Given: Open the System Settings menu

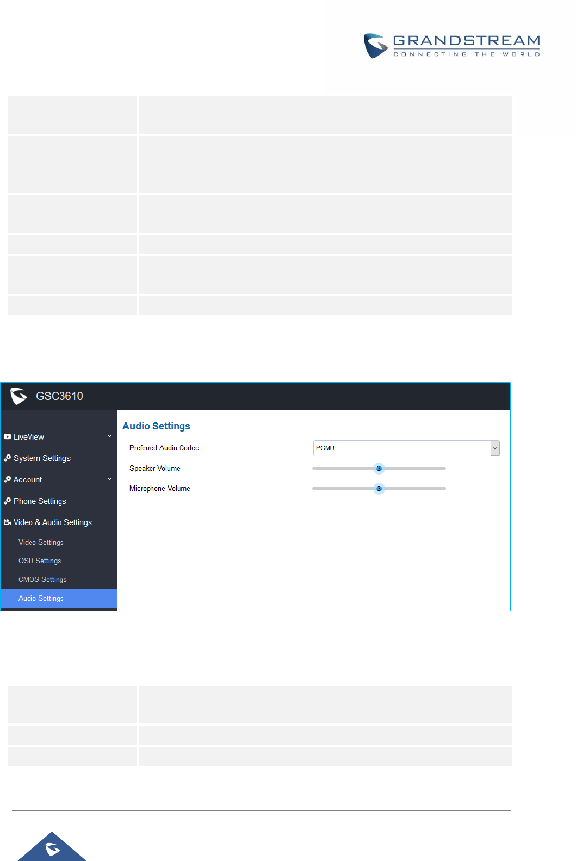Looking at the screenshot, I should pyautogui.click(x=59, y=458).
